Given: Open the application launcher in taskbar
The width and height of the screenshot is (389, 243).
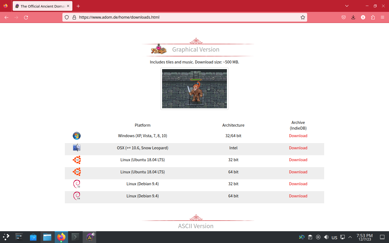Looking at the screenshot, I should tap(6, 237).
